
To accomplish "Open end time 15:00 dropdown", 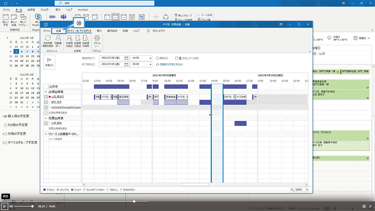I will pos(150,64).
